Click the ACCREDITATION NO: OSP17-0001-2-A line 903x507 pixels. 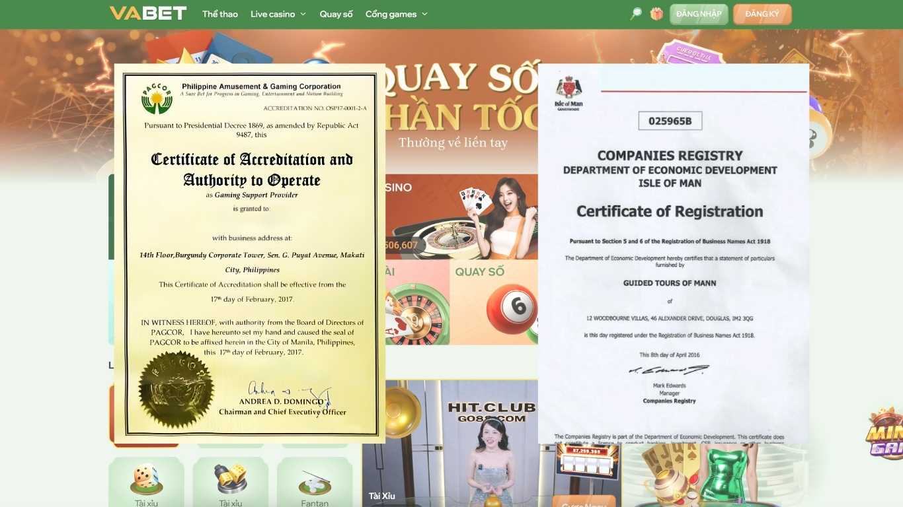(x=315, y=108)
